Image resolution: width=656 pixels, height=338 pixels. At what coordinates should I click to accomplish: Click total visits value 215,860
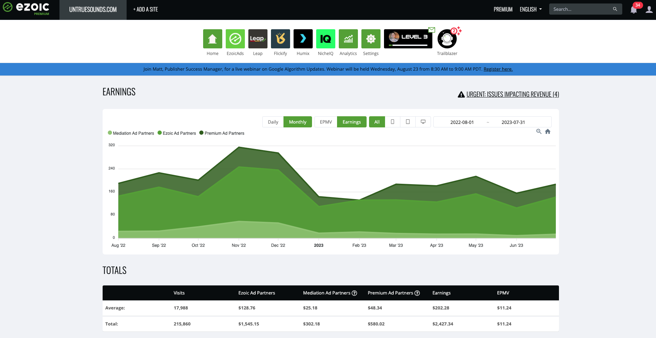click(182, 324)
